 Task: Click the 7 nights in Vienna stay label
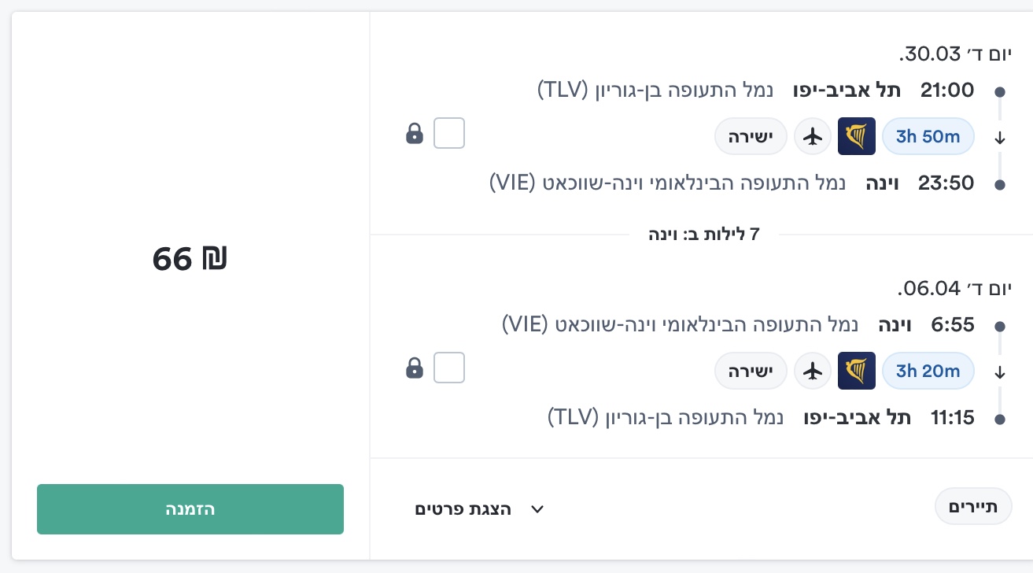coord(703,234)
